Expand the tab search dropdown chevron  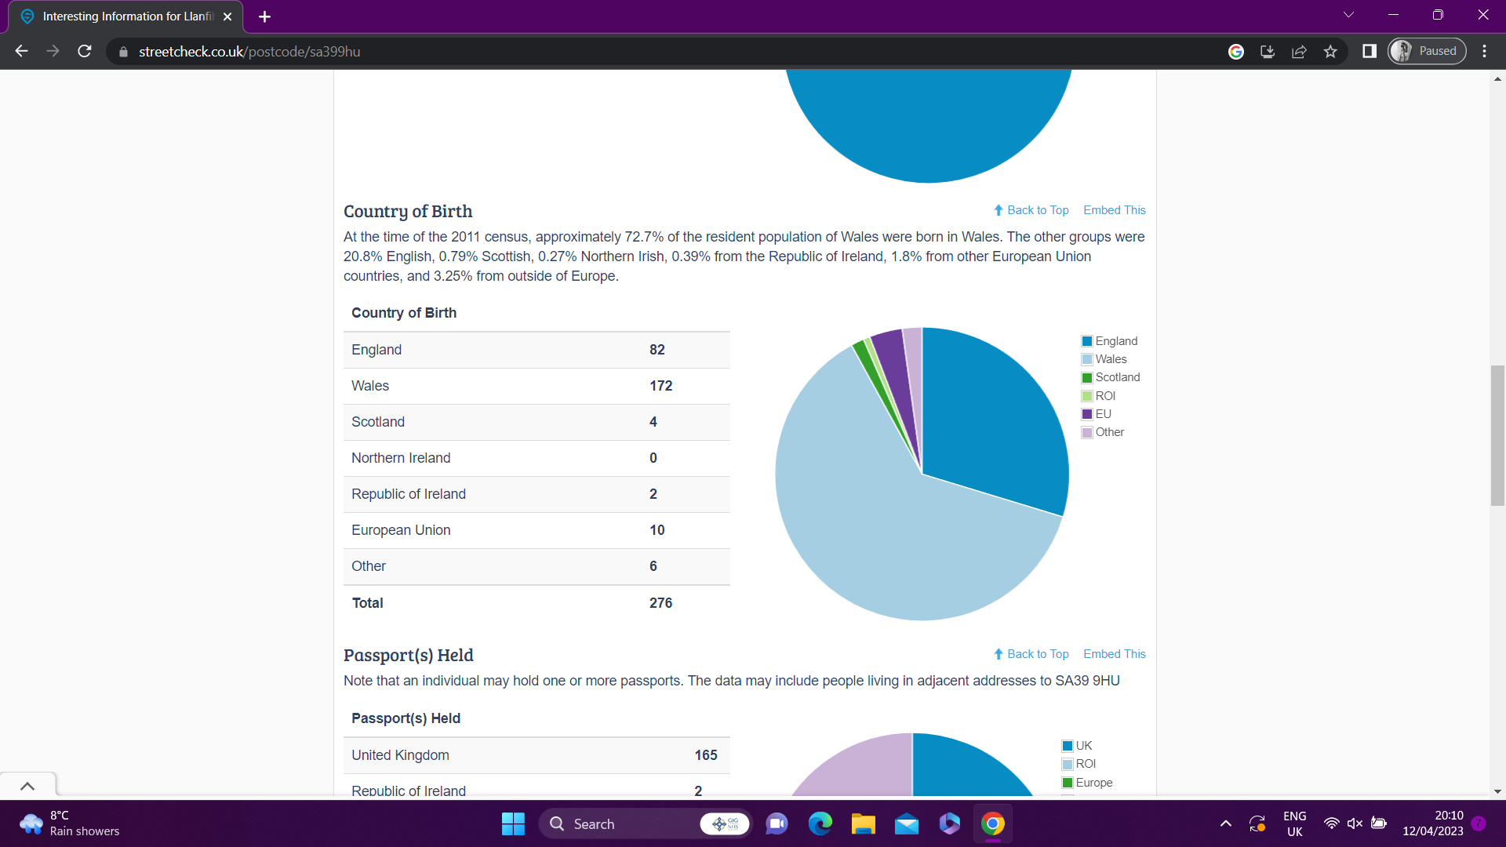[1348, 15]
